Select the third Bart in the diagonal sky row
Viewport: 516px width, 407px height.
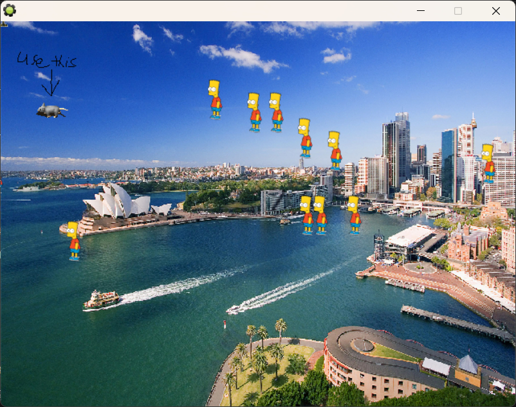[x=276, y=112]
